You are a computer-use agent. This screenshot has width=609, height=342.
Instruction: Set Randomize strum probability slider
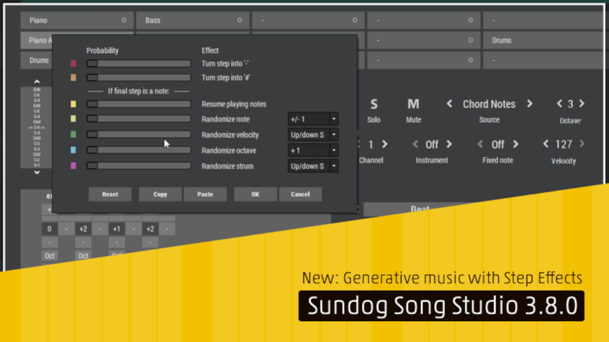pos(139,166)
